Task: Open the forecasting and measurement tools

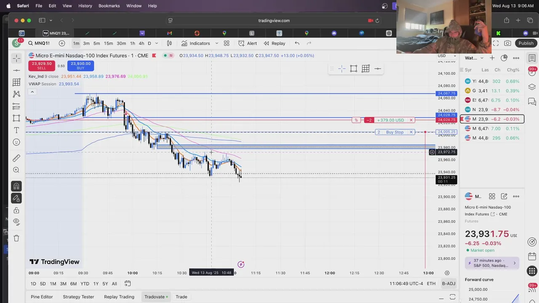Action: pyautogui.click(x=16, y=106)
